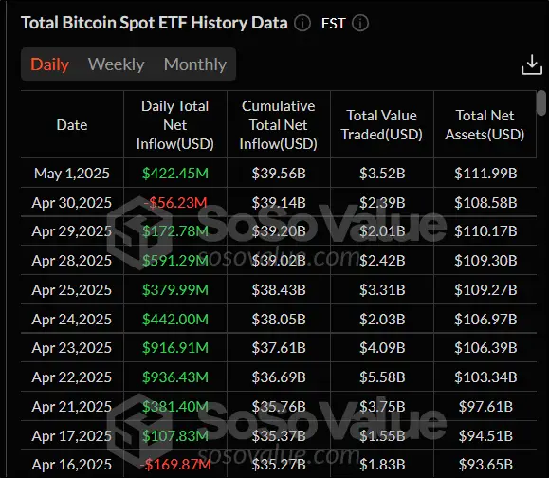Click the -$56.23M outflow value

click(x=175, y=202)
